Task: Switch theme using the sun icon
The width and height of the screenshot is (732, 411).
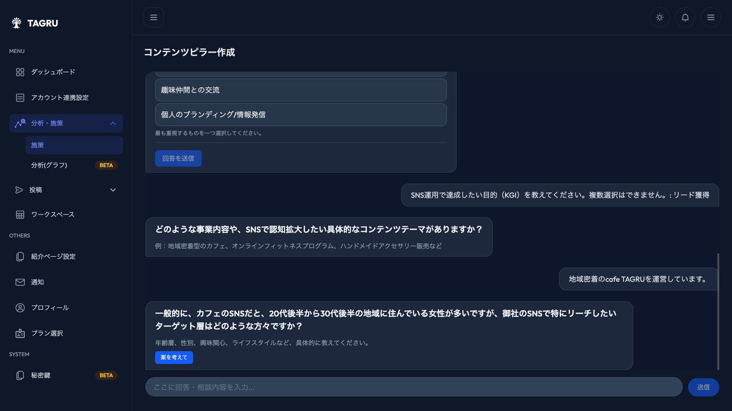Action: click(x=660, y=18)
